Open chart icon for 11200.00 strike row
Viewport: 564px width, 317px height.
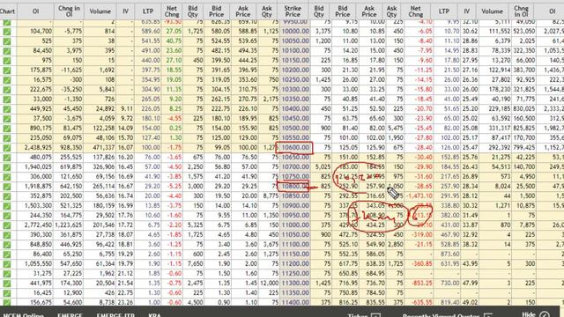(x=7, y=264)
